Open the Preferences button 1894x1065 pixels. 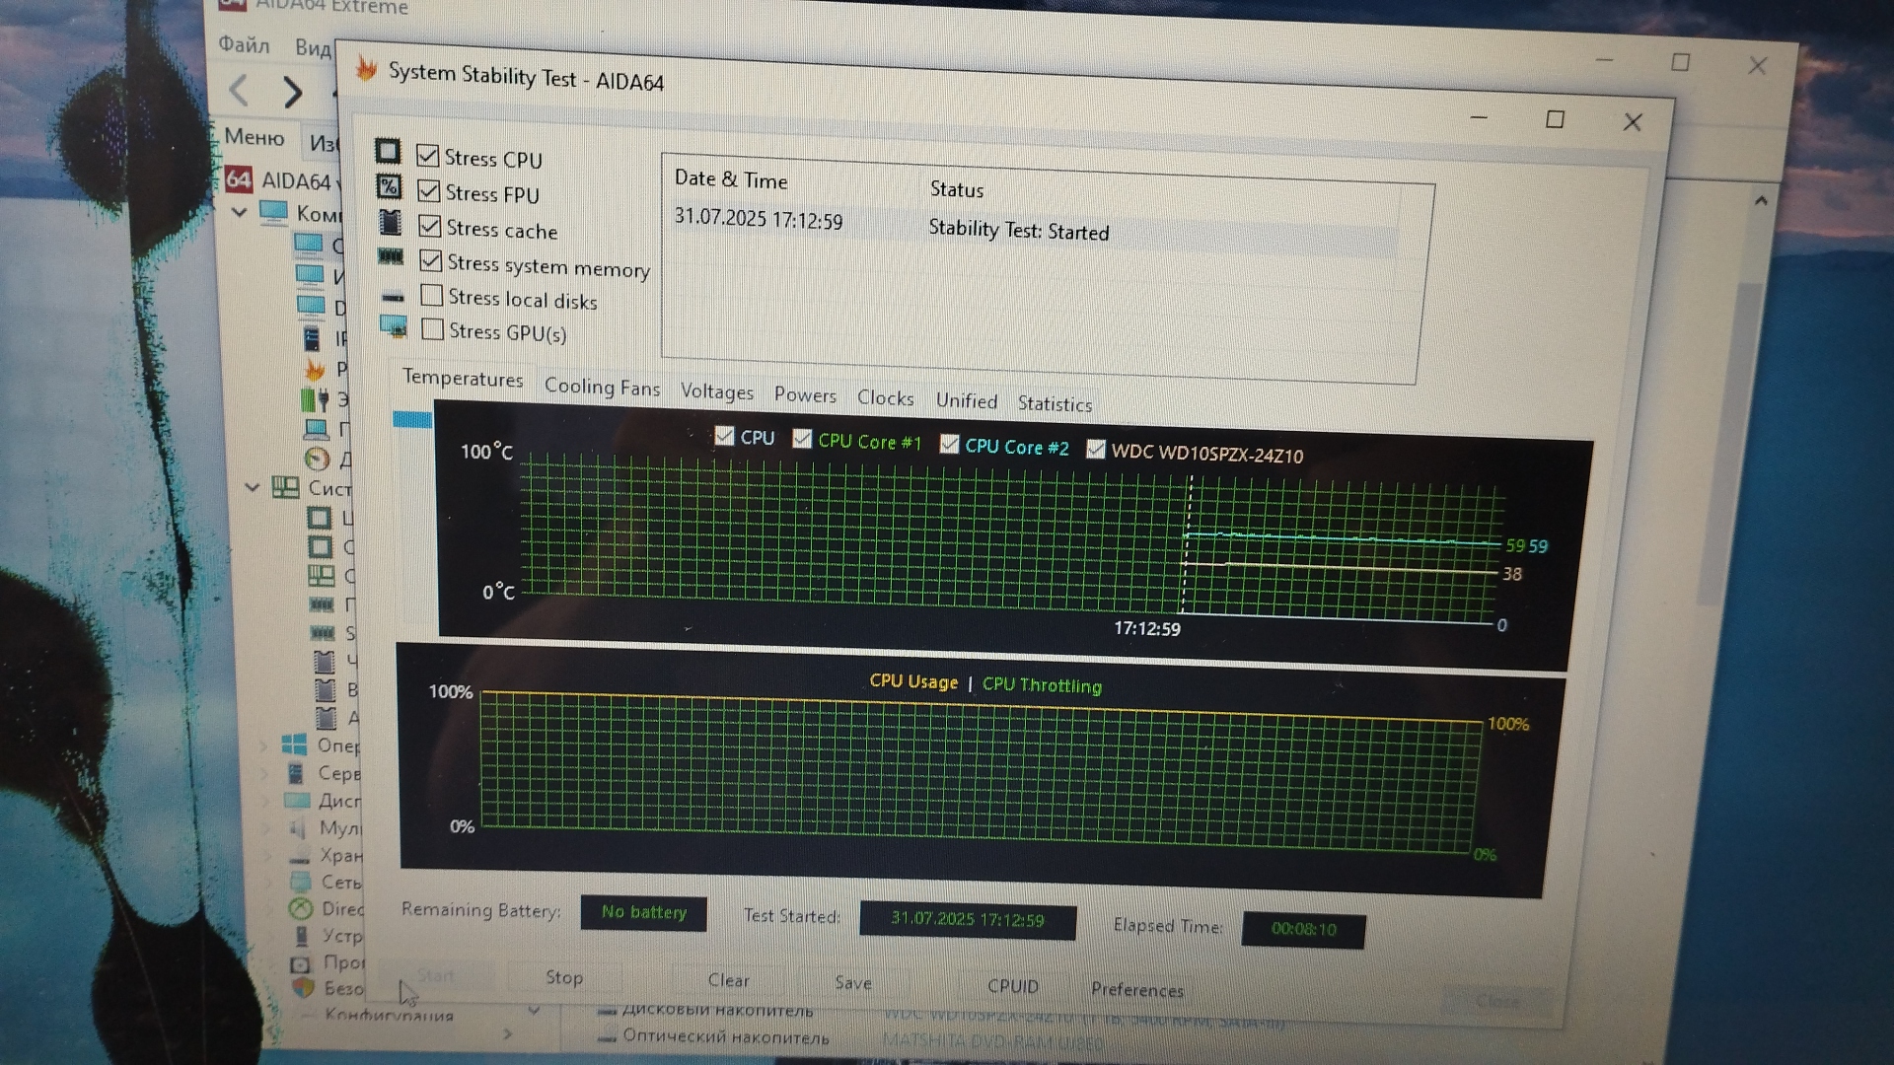1136,989
